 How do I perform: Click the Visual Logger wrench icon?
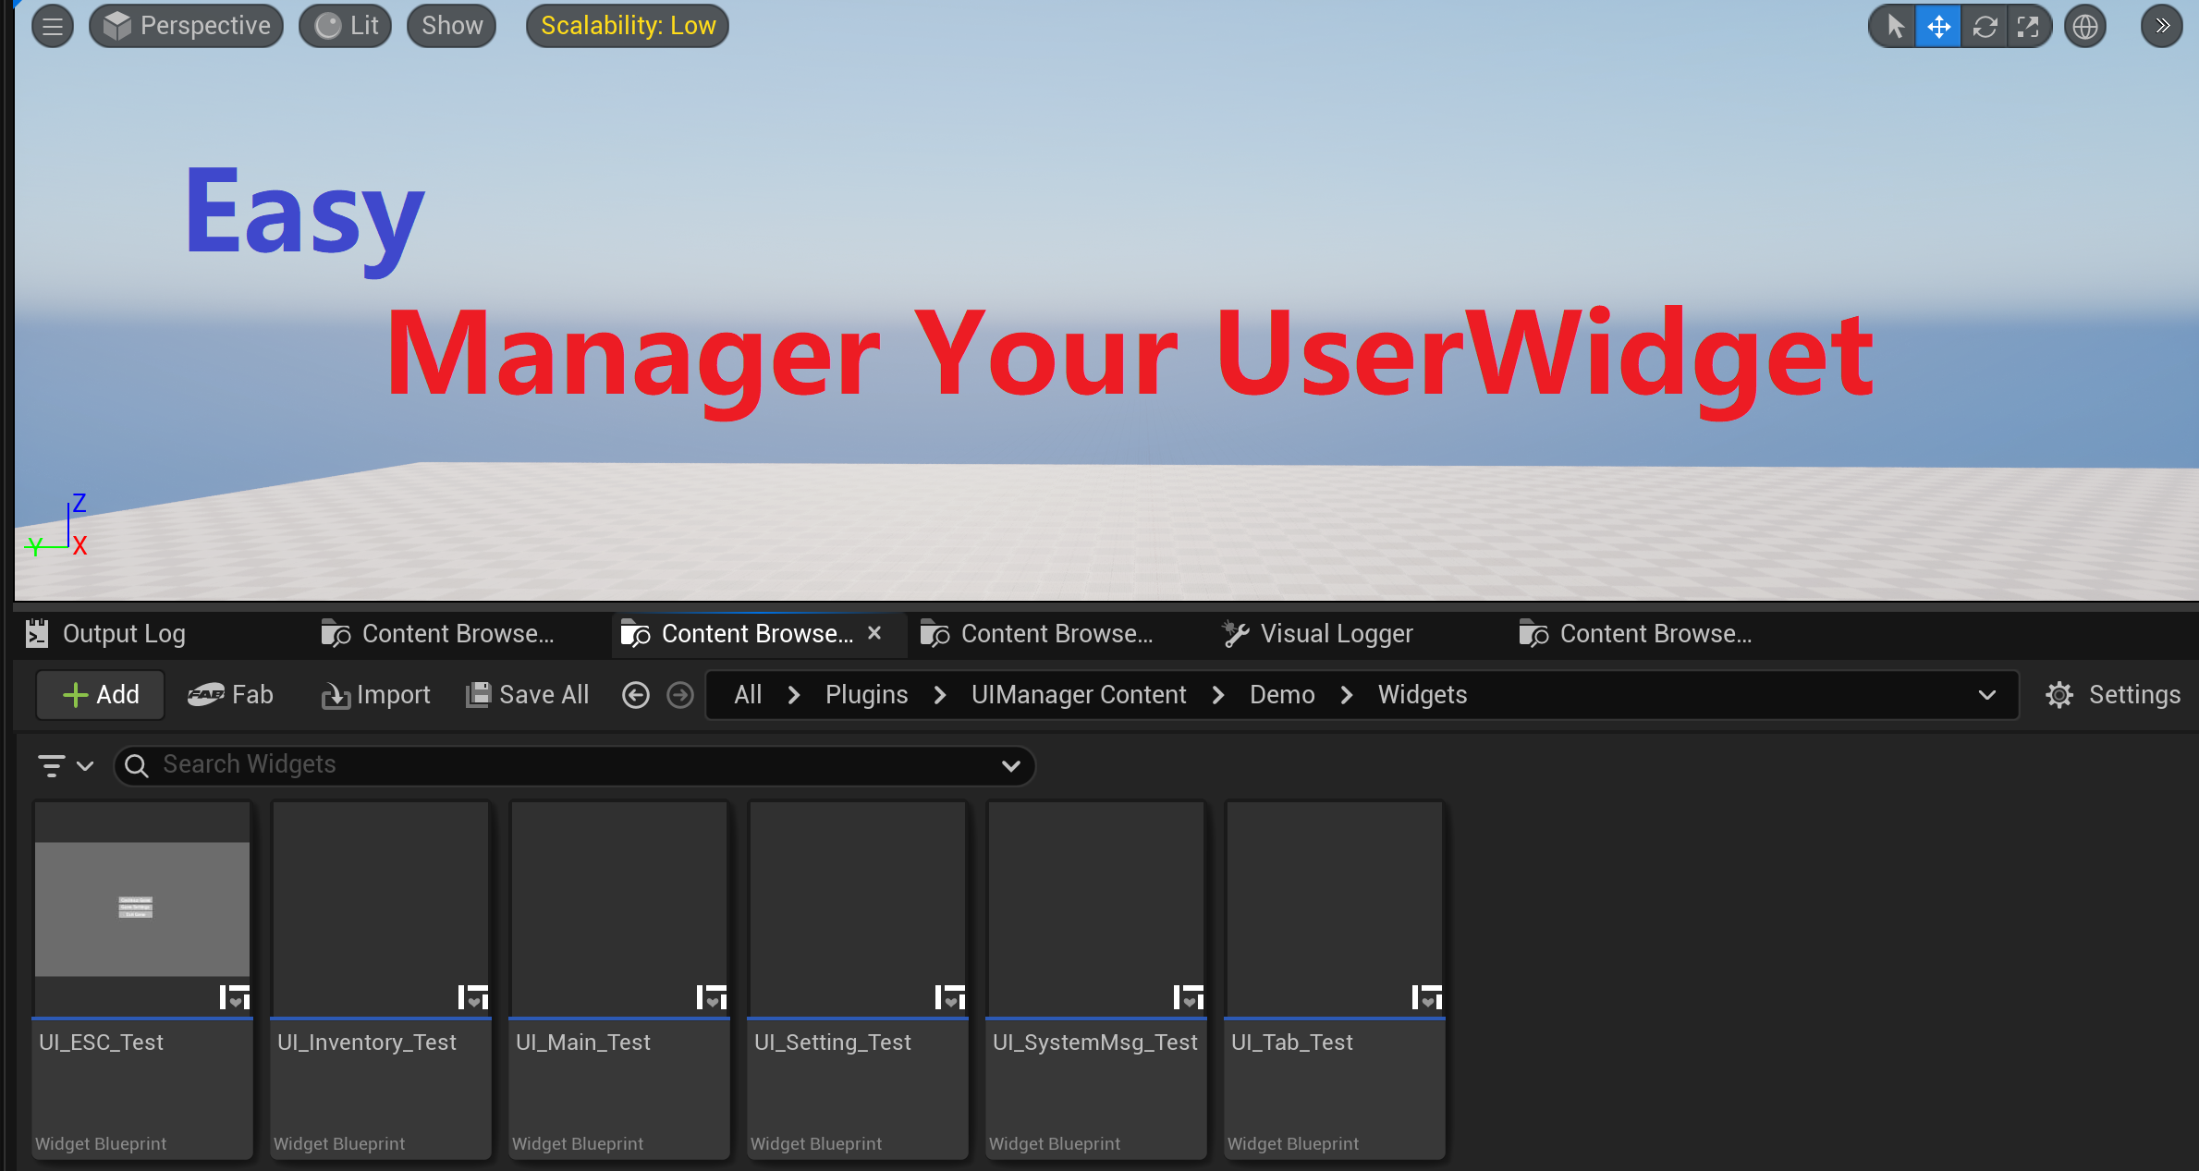[x=1236, y=634]
